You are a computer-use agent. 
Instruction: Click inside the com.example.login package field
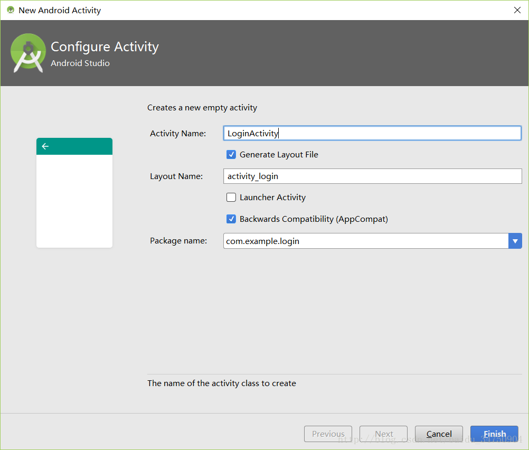pyautogui.click(x=364, y=241)
